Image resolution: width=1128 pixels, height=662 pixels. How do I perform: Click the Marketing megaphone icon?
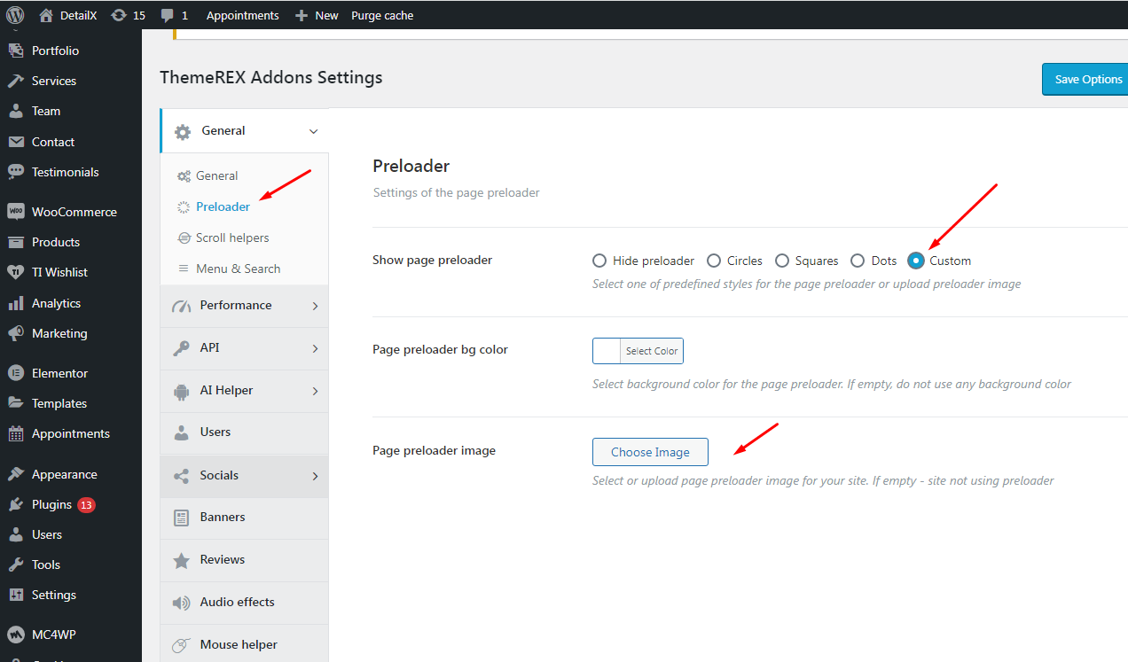click(x=16, y=333)
